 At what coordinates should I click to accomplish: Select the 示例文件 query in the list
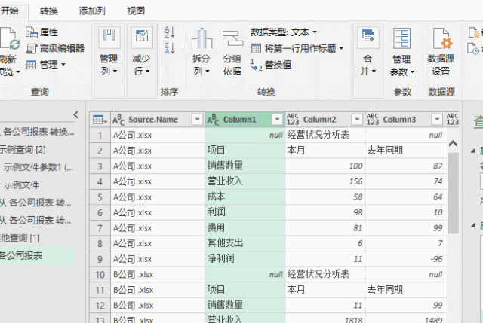click(23, 184)
